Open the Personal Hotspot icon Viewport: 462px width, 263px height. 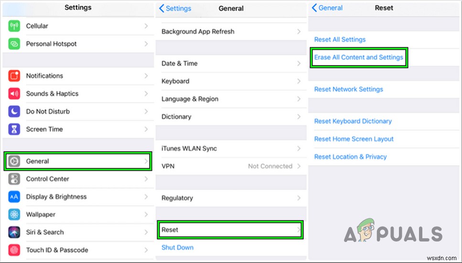click(14, 44)
